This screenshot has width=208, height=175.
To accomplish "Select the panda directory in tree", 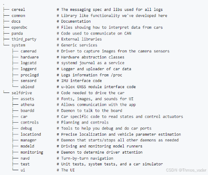I will click(17, 33).
